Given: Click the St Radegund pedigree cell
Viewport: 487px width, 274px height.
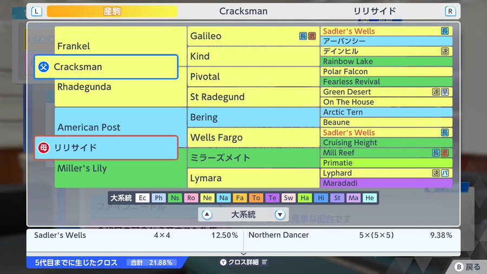Looking at the screenshot, I should 253,97.
